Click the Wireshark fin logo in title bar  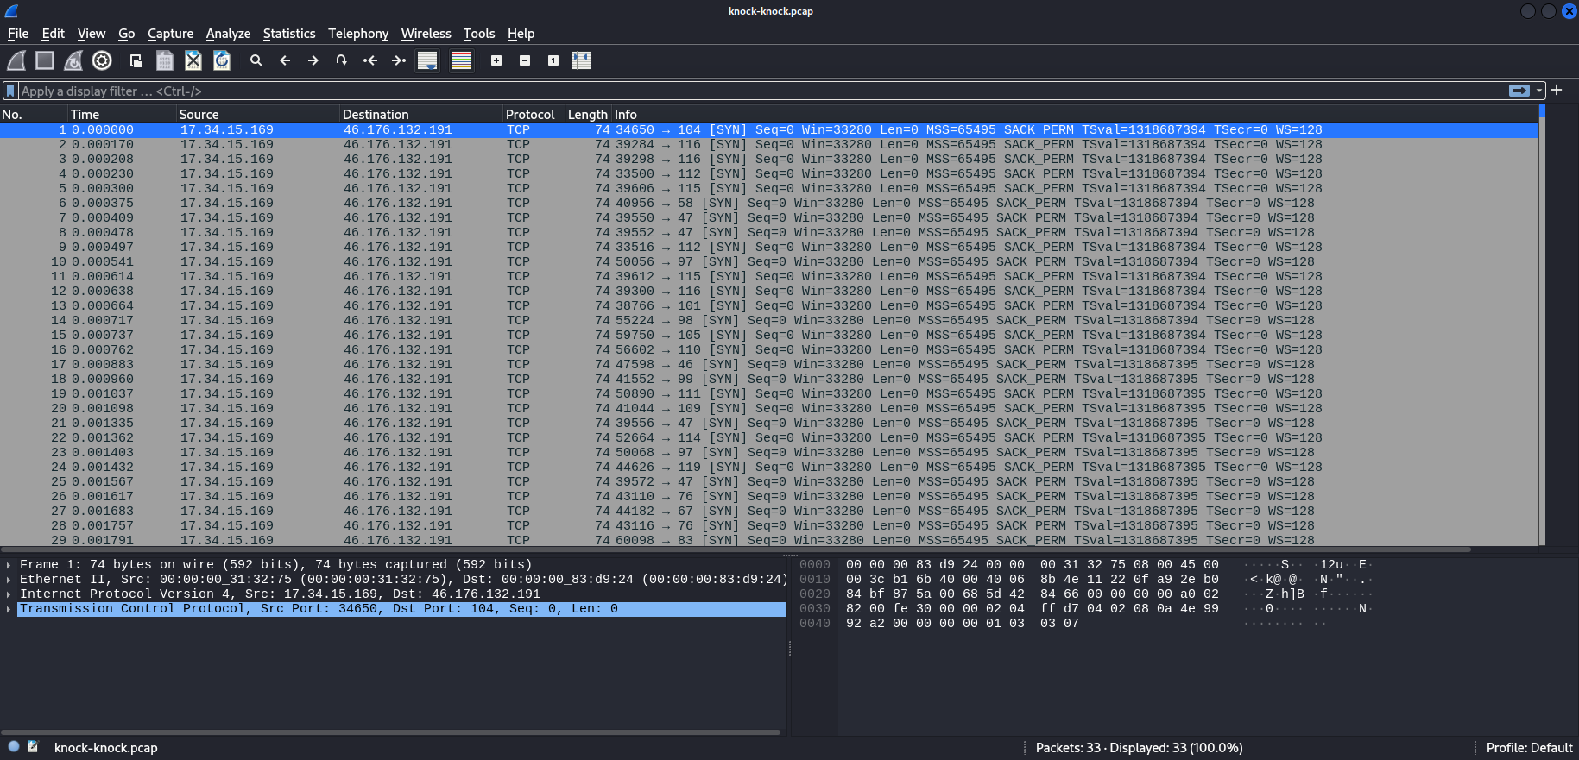pos(11,11)
